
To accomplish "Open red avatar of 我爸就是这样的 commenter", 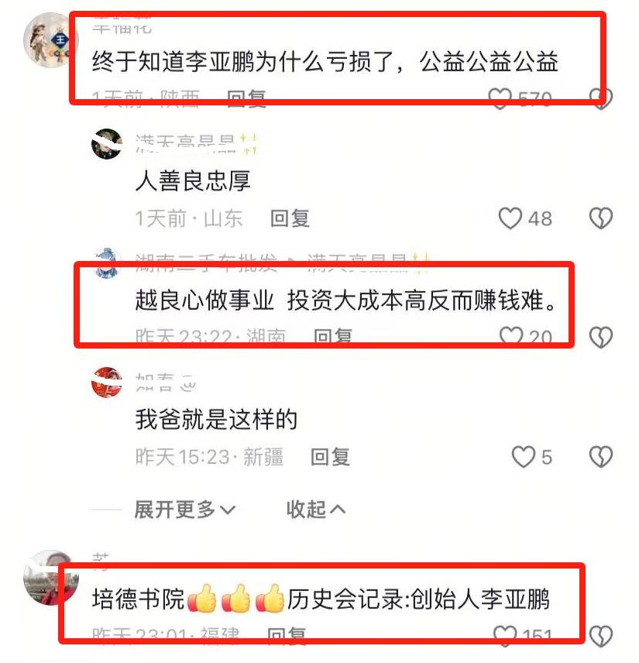I will [x=107, y=383].
